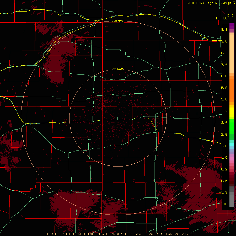
Task: Select the 50 NMI range ring label
Action: pos(118,69)
